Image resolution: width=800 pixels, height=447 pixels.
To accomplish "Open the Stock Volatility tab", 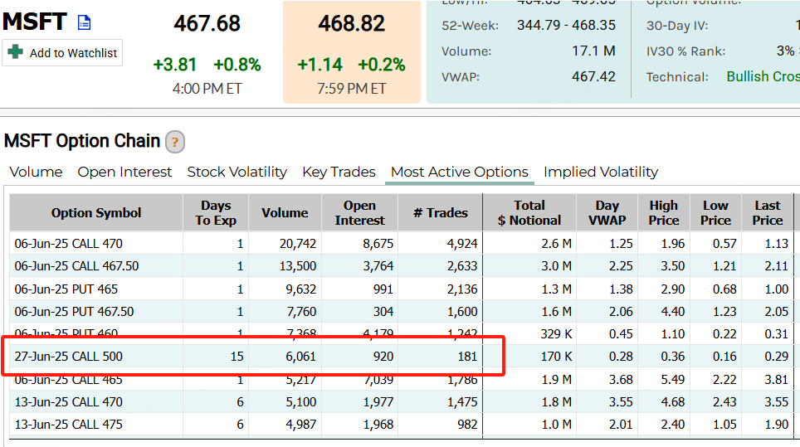I will [237, 172].
